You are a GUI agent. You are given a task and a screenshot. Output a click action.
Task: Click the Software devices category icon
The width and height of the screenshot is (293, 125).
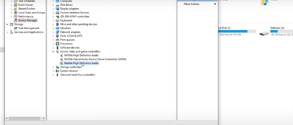[58, 48]
